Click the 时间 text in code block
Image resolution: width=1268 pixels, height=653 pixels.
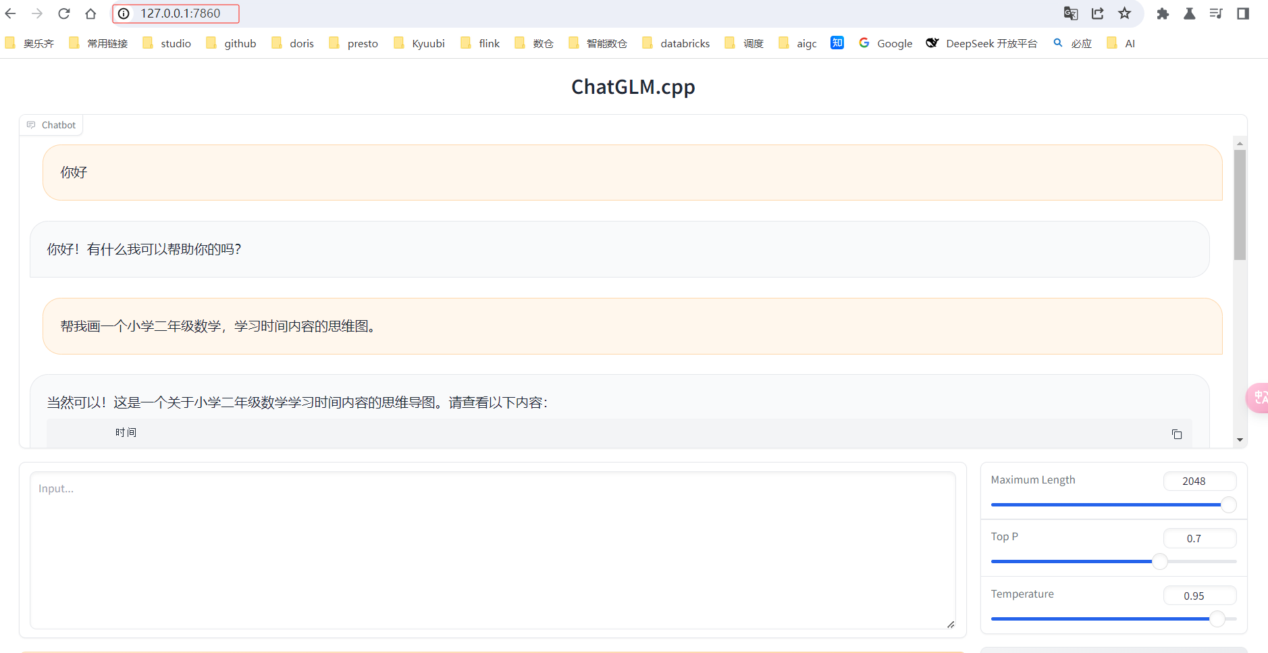click(x=126, y=432)
